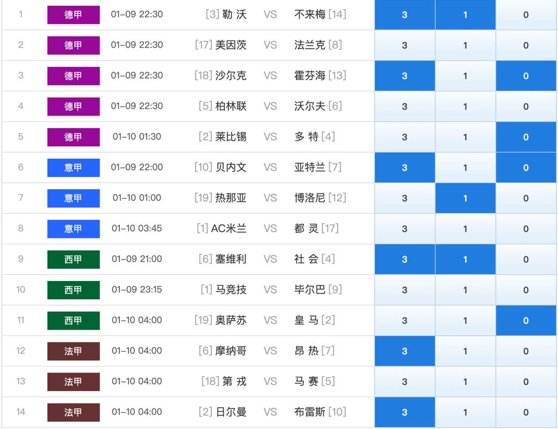Click away team name 不来梅
The image size is (558, 429).
coord(310,14)
